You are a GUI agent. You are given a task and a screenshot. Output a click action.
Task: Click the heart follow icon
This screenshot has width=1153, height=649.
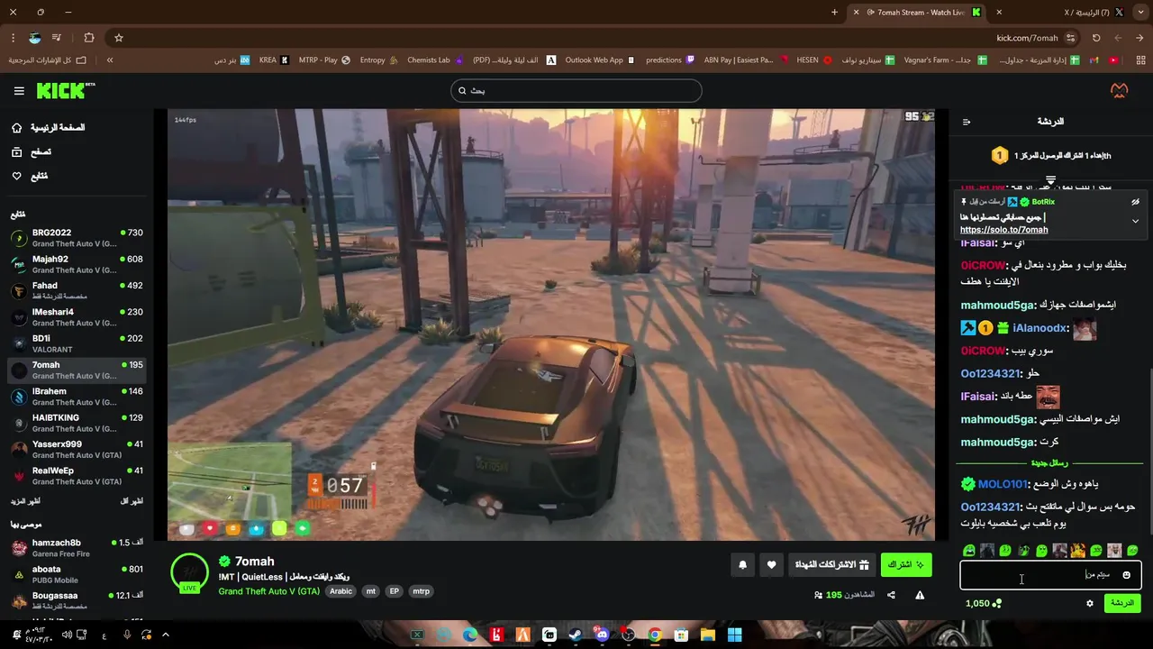click(771, 565)
